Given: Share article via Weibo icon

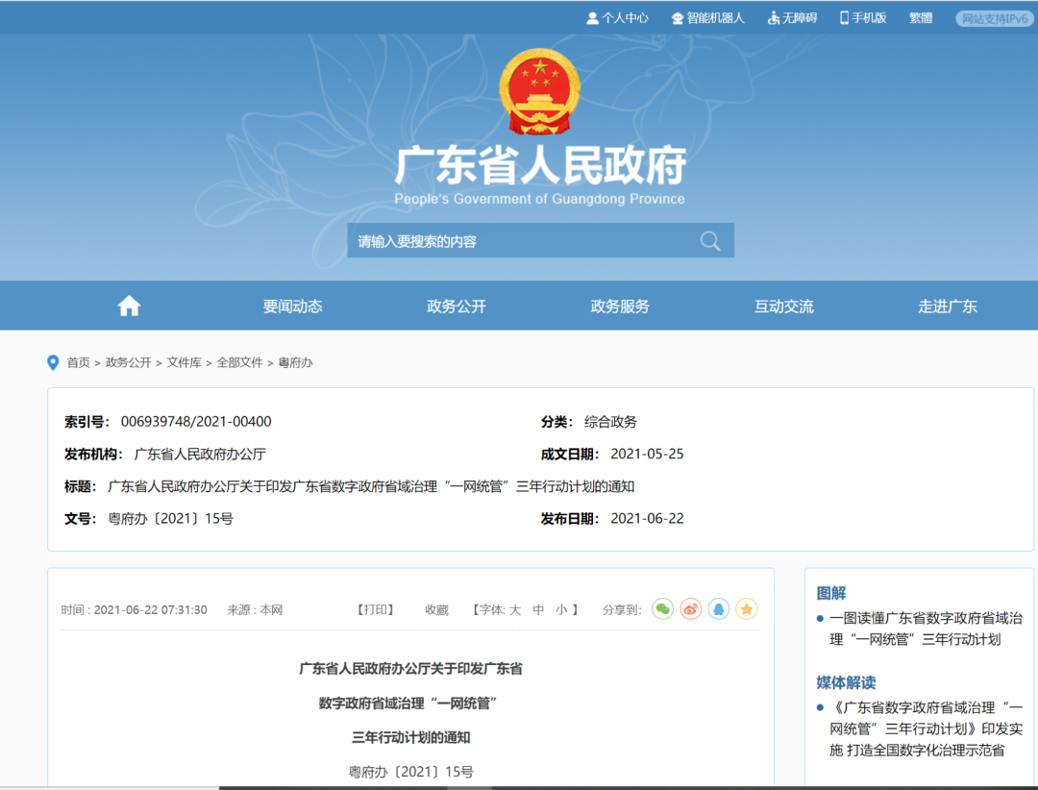Looking at the screenshot, I should click(690, 609).
